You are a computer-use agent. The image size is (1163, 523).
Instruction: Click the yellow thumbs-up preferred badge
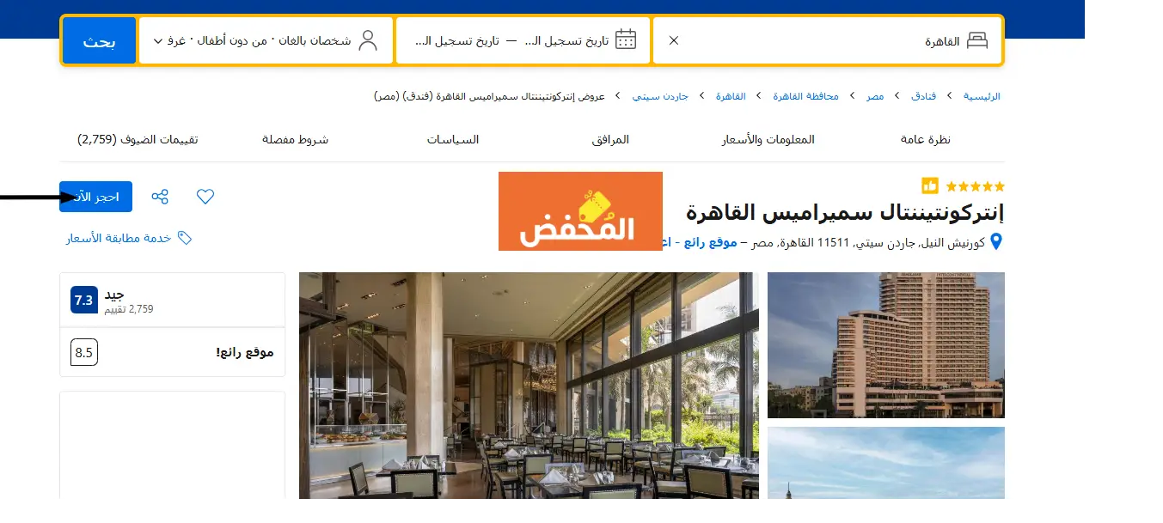point(929,185)
